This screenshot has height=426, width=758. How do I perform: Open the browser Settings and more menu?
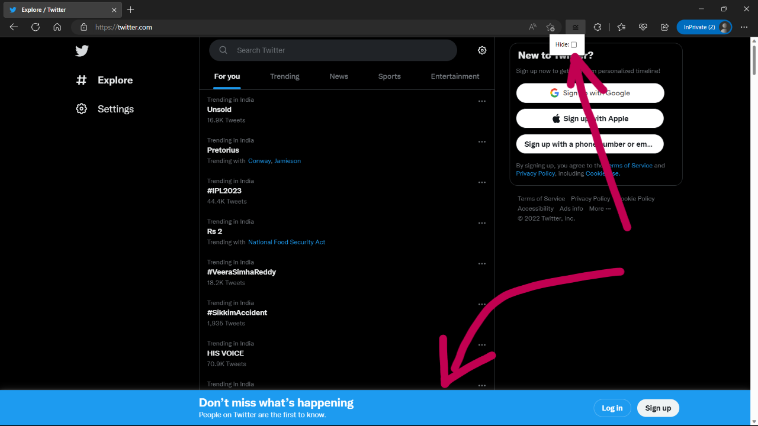pyautogui.click(x=744, y=27)
